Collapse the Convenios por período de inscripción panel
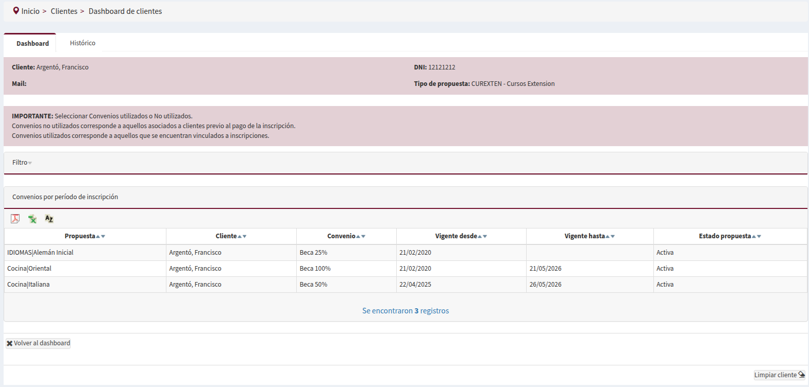 point(65,197)
